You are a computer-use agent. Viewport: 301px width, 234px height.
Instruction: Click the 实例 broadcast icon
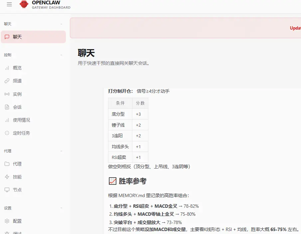click(6, 94)
